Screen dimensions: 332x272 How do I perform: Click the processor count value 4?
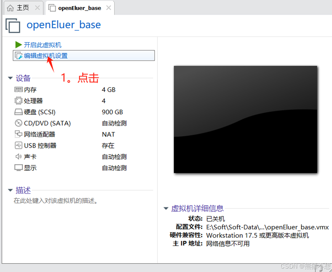point(104,101)
